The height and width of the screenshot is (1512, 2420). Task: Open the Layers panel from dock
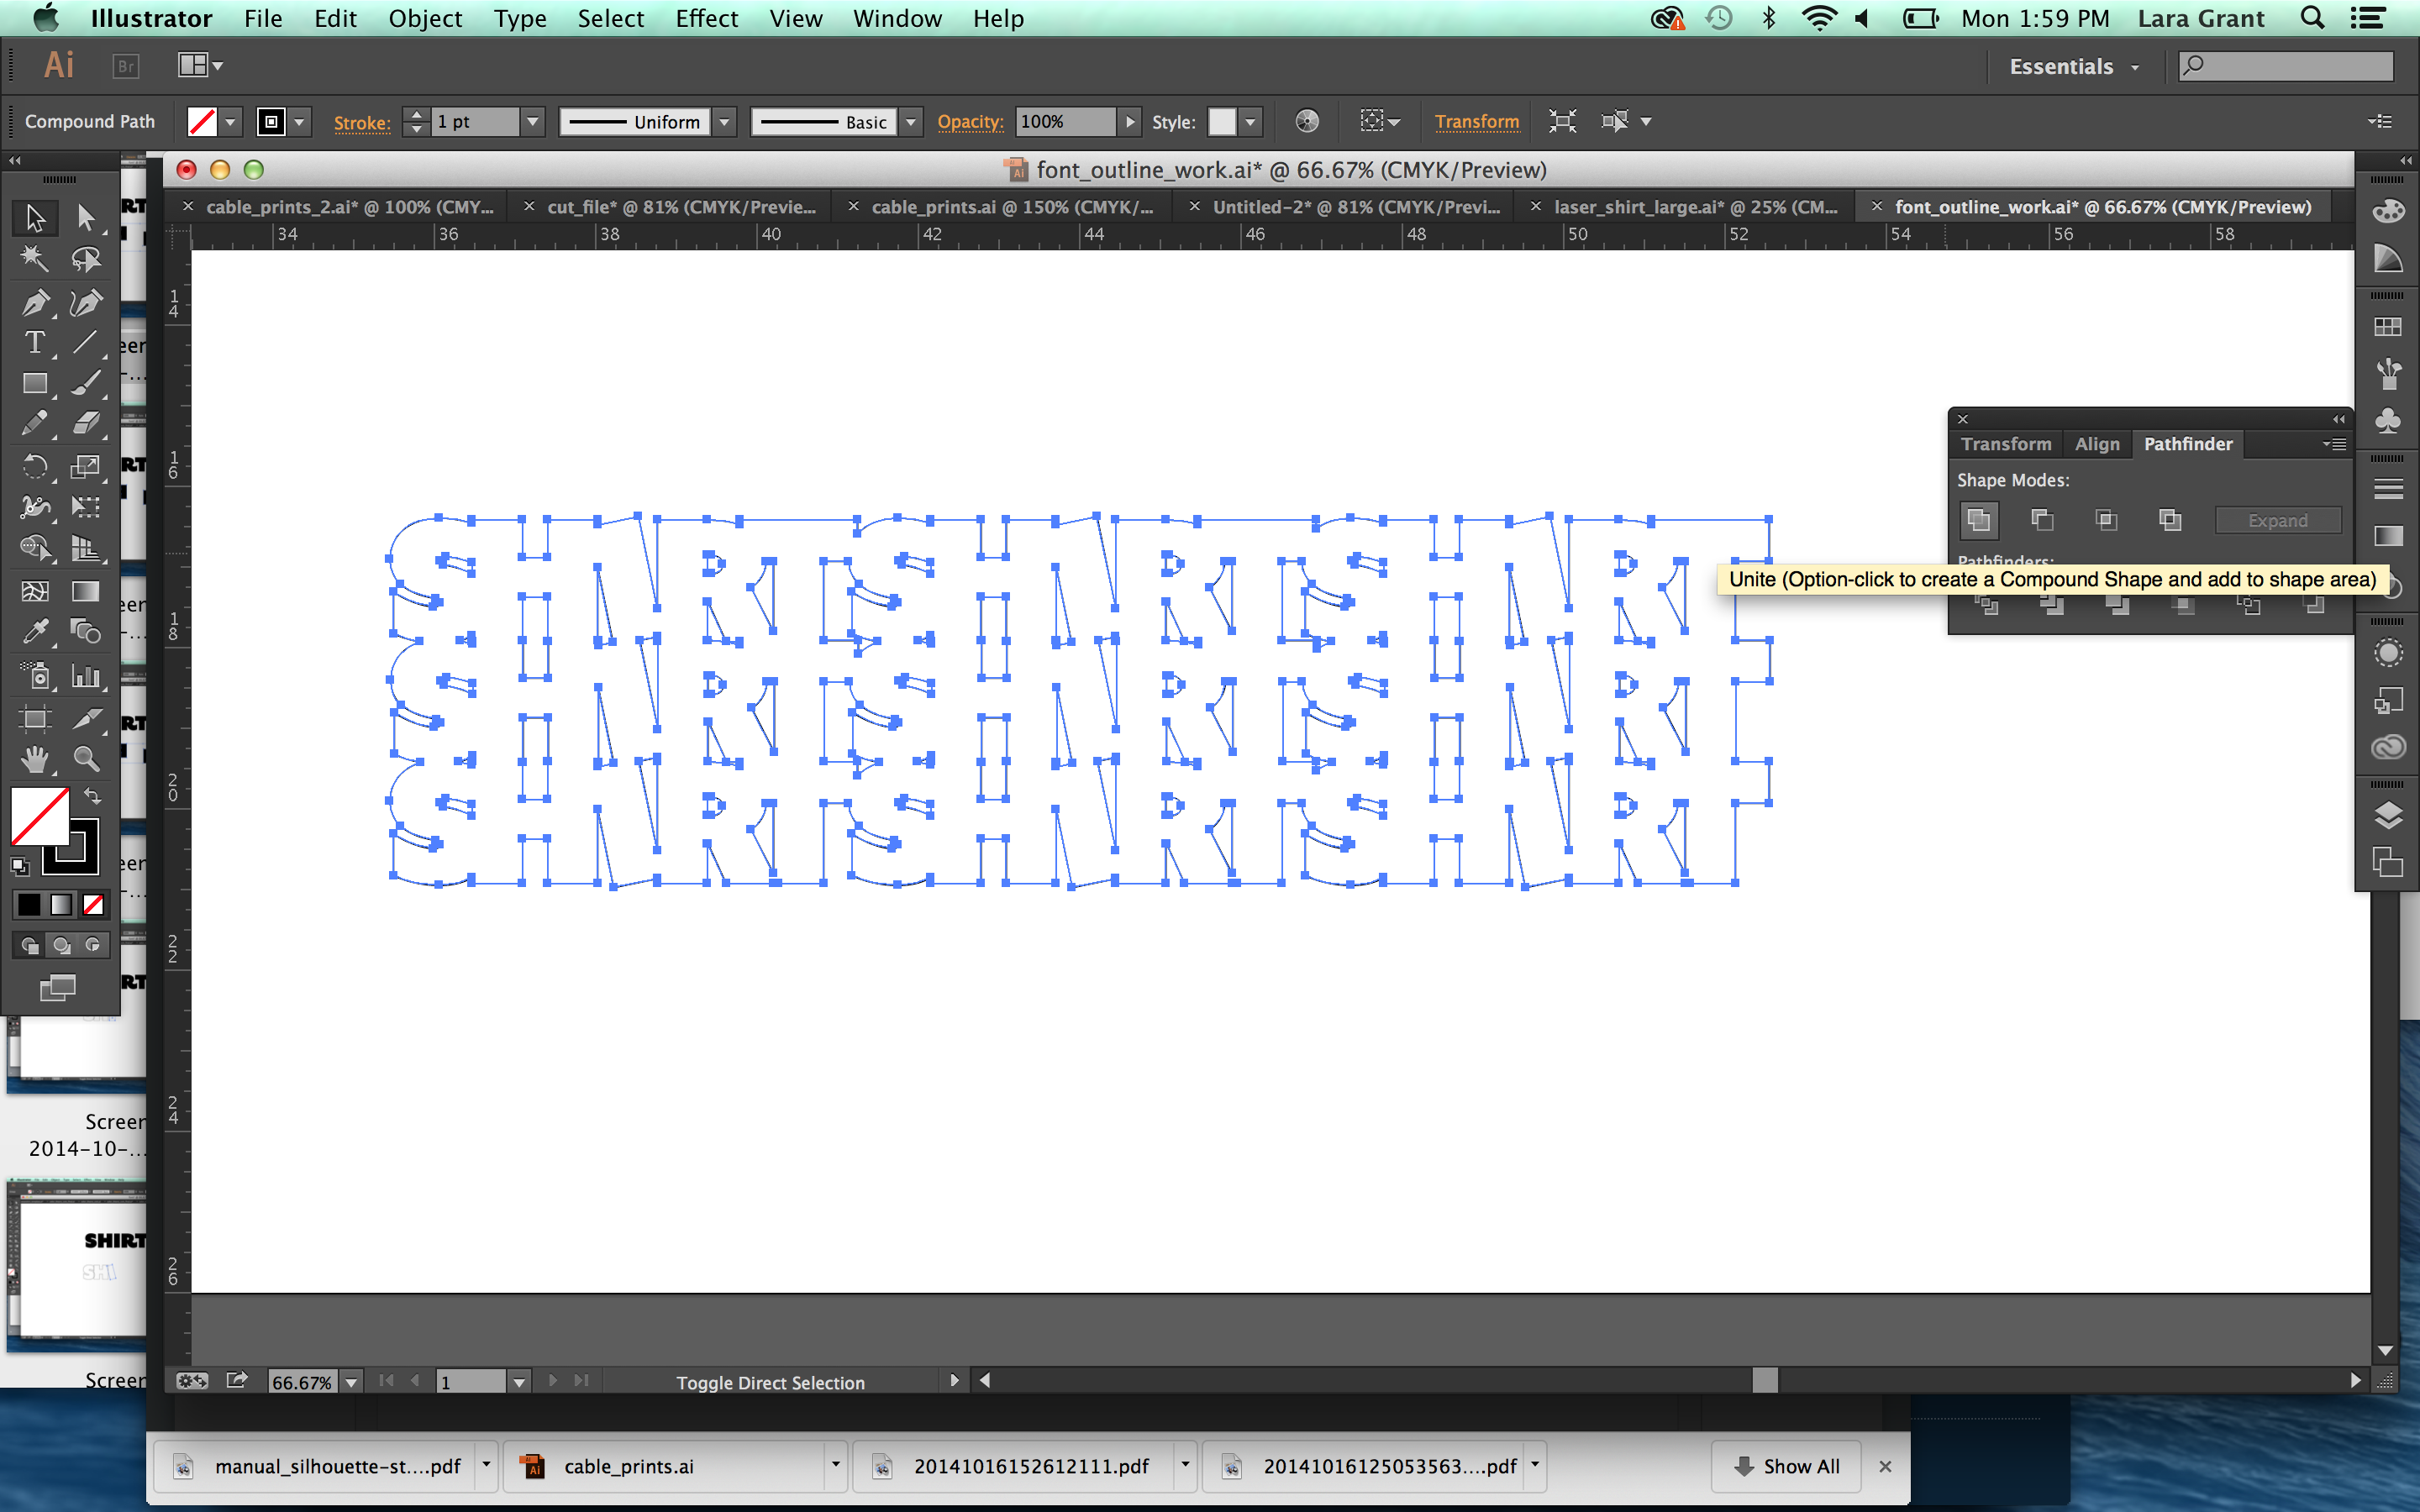coord(2388,816)
